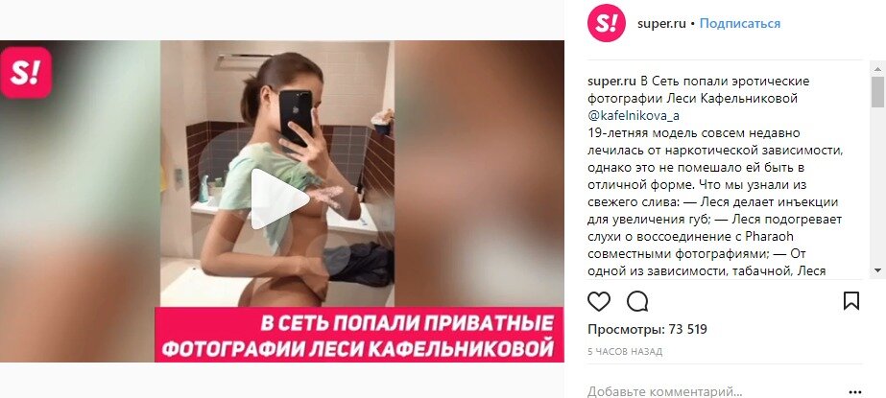This screenshot has width=886, height=398.
Task: Save the post with the bookmark icon
Action: pos(851,301)
